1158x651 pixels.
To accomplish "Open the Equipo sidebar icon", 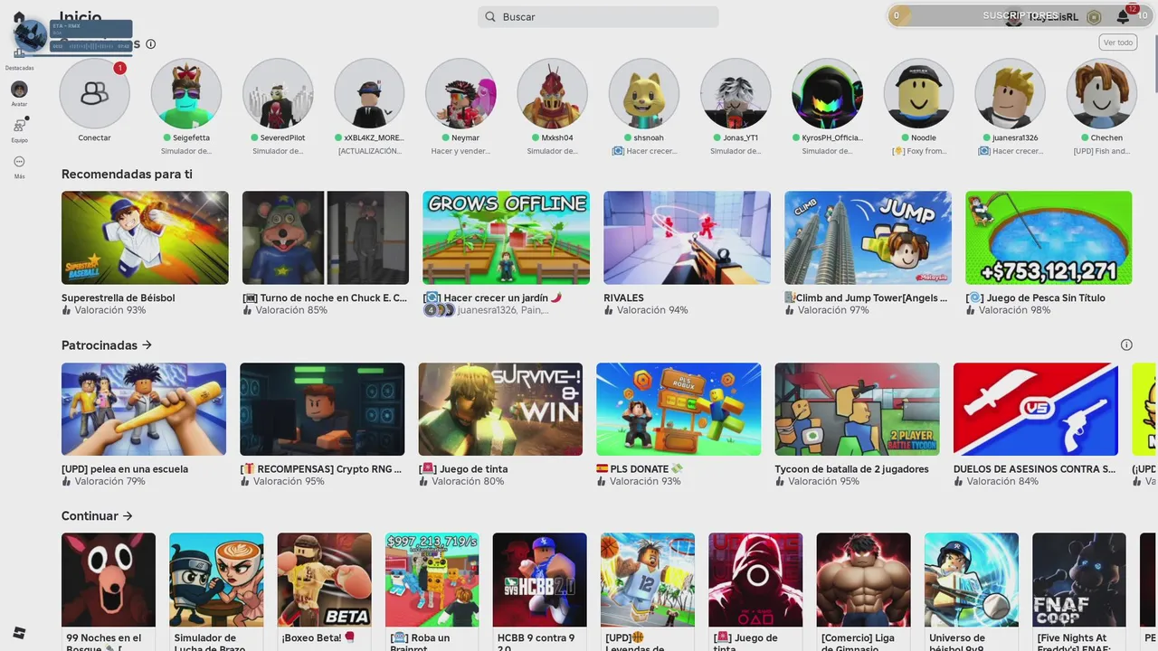I will coord(19,126).
